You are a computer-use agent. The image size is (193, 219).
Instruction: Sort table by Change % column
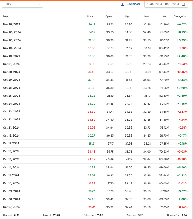point(181,16)
